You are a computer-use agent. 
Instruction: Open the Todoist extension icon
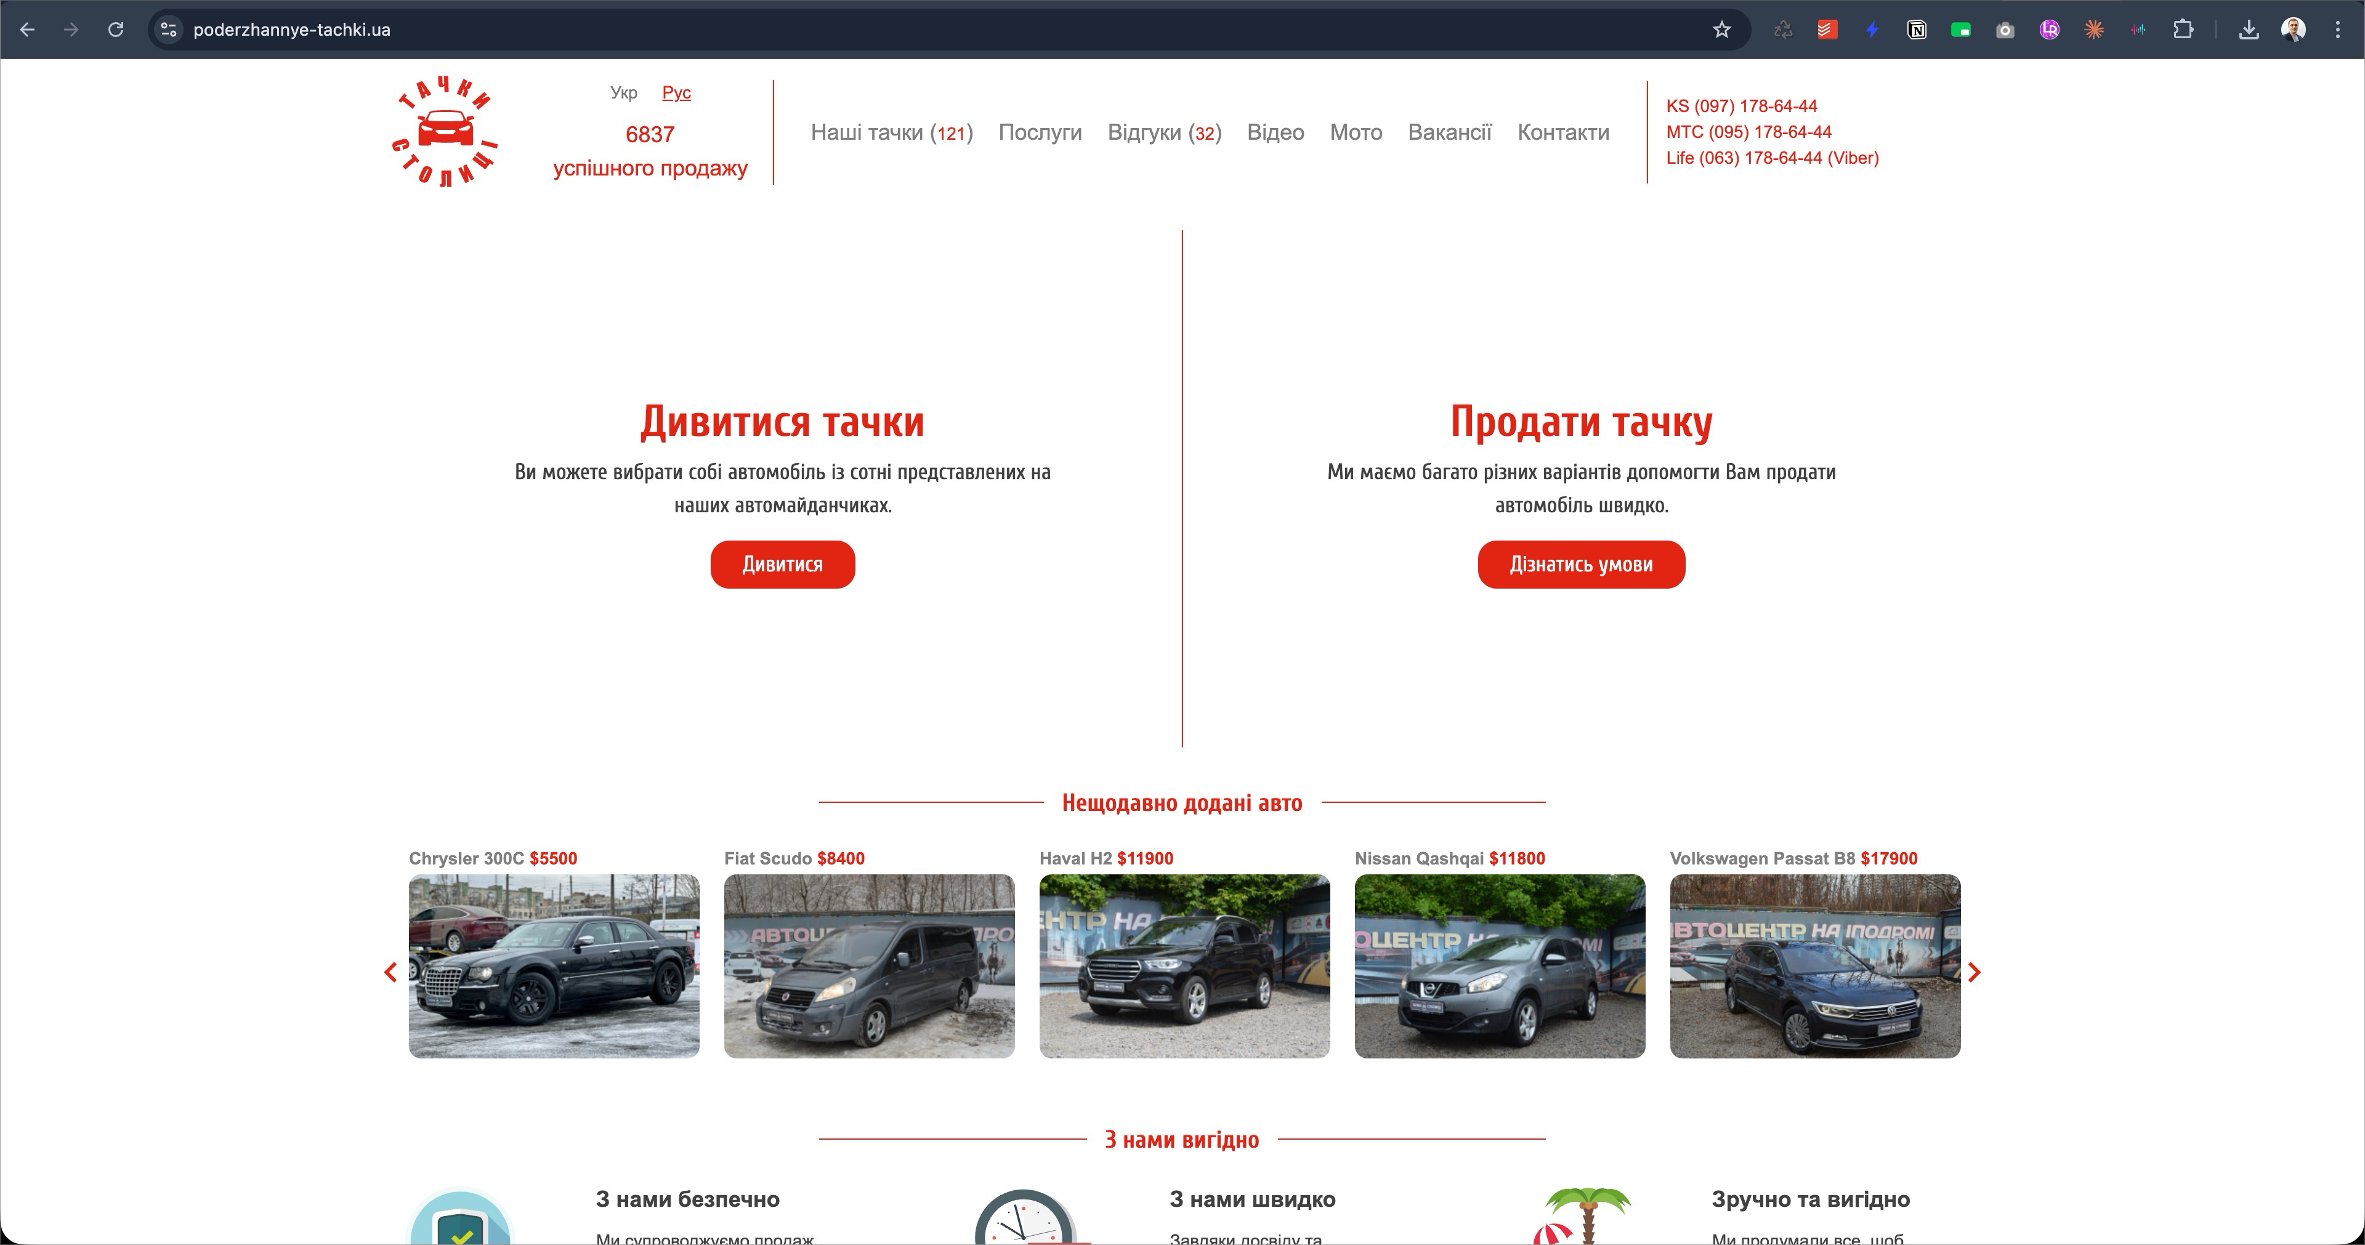[x=1827, y=30]
